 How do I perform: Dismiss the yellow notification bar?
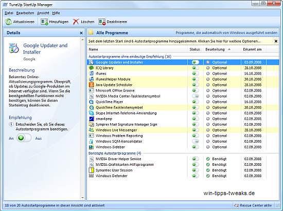click(x=276, y=41)
